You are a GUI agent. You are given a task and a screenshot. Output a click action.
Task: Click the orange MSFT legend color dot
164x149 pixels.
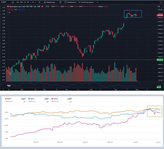6,99
